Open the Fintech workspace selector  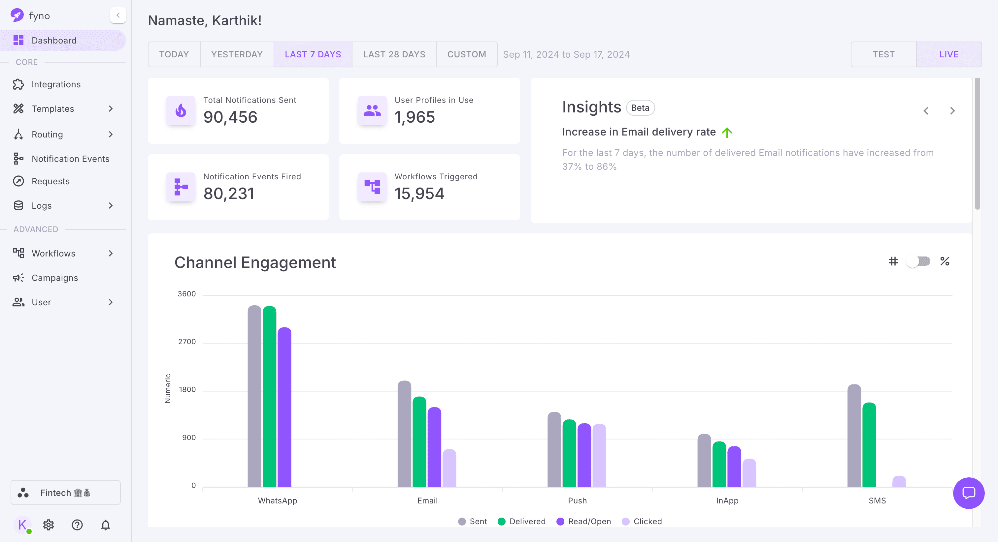coord(65,493)
